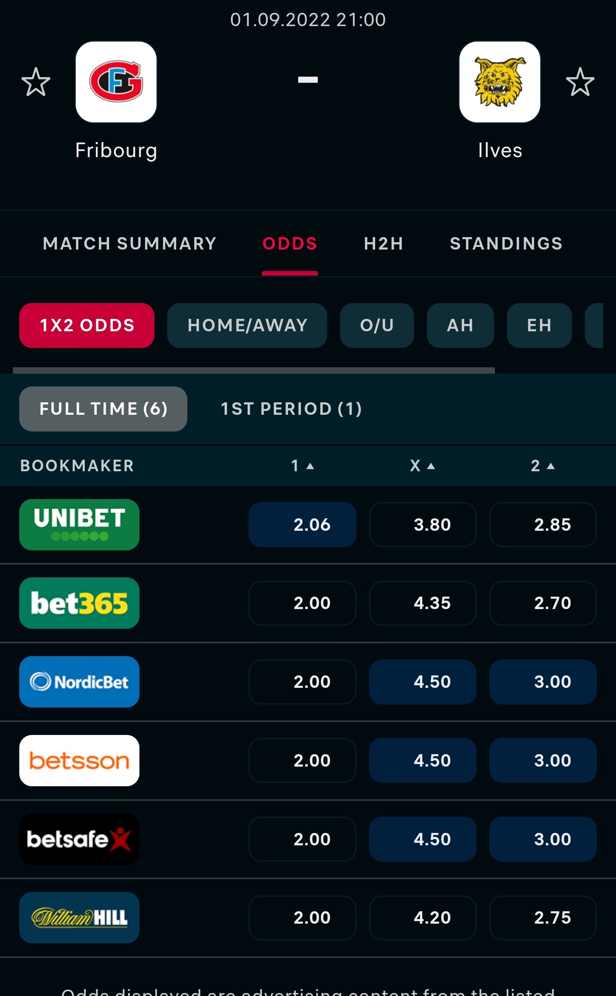Select the Home/Away odds type
Viewport: 616px width, 996px height.
247,325
